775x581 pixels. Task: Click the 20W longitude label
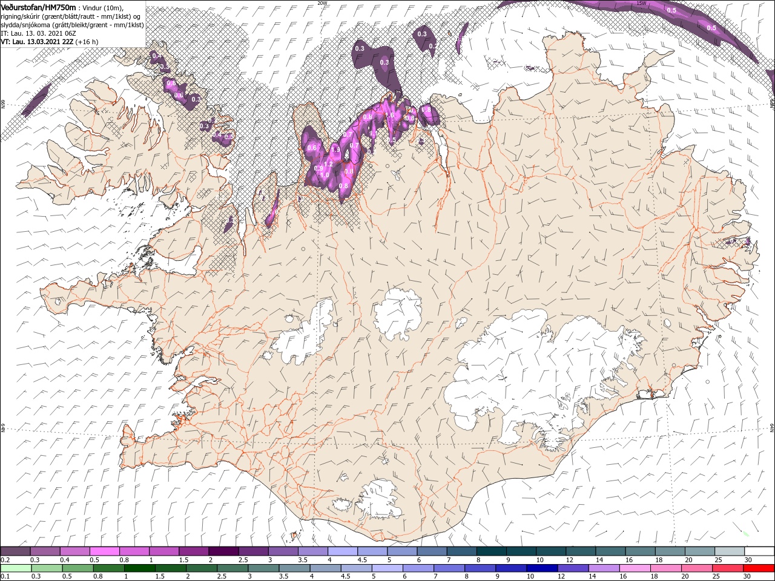(x=322, y=3)
